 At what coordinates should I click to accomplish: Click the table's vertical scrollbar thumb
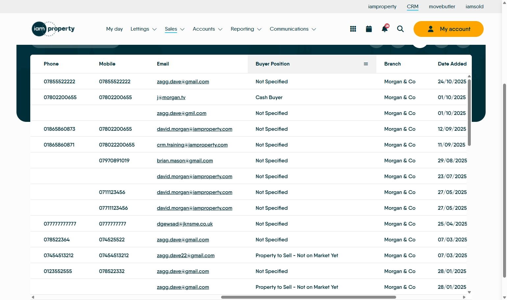[469, 113]
